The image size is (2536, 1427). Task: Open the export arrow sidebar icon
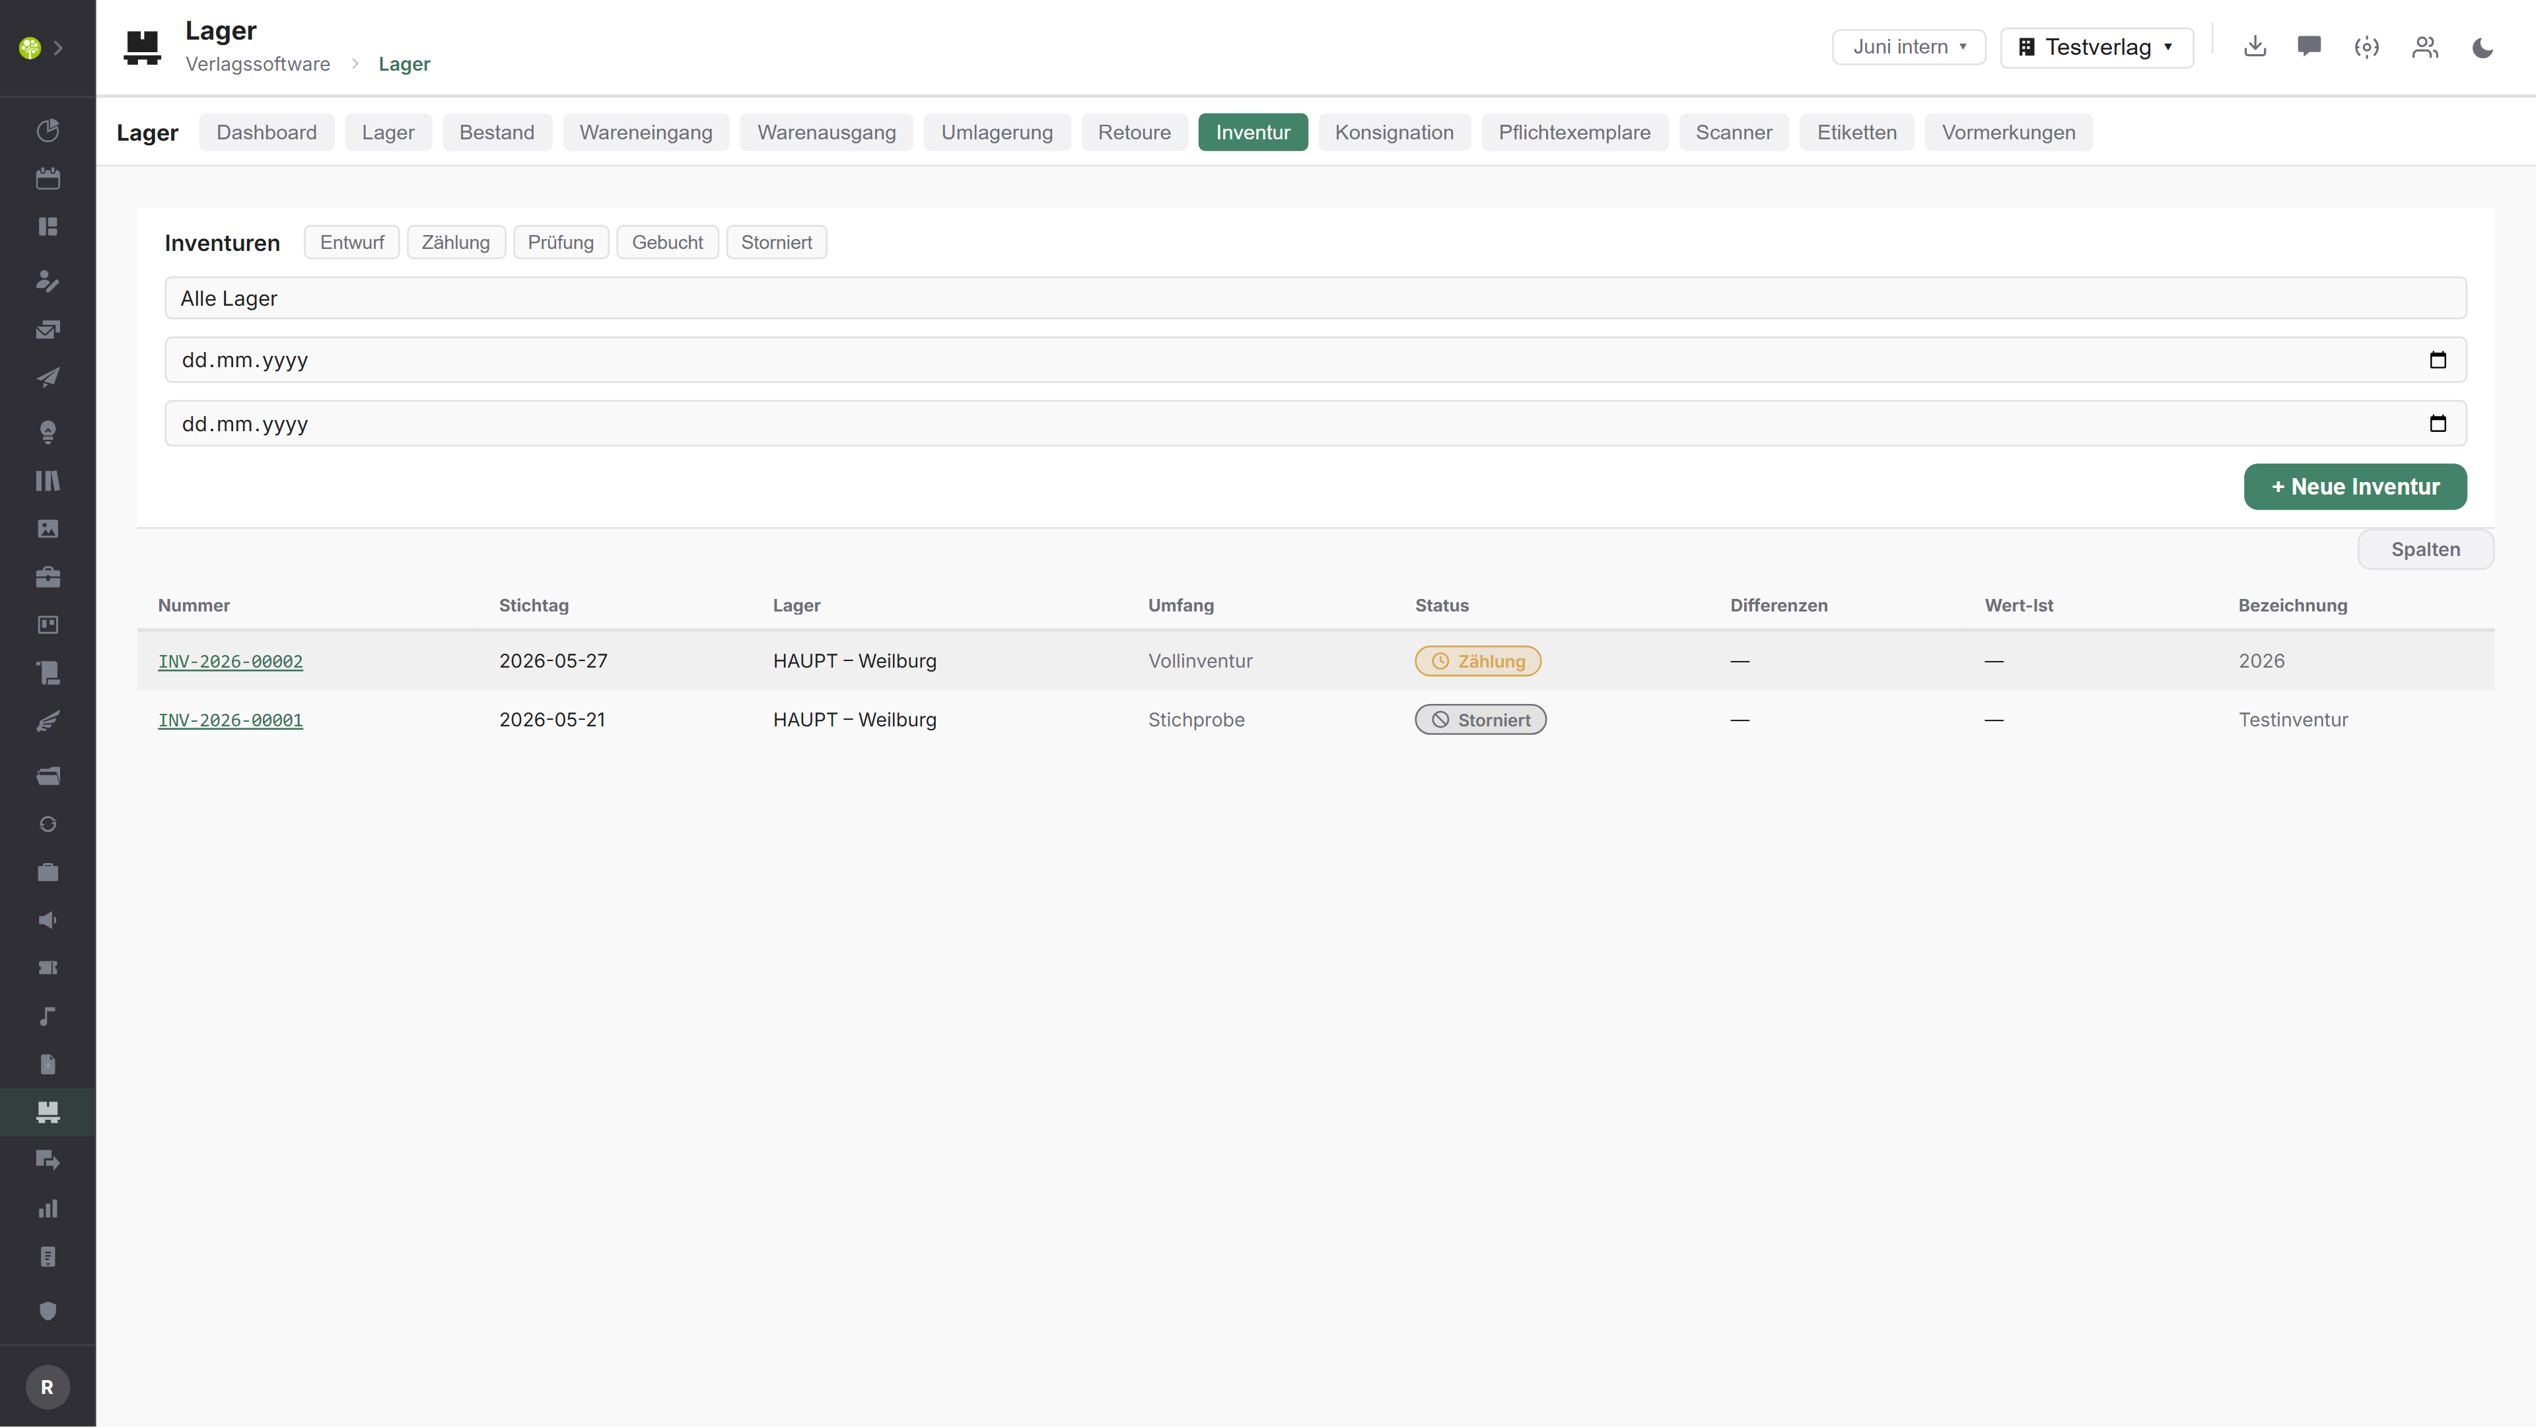48,1160
